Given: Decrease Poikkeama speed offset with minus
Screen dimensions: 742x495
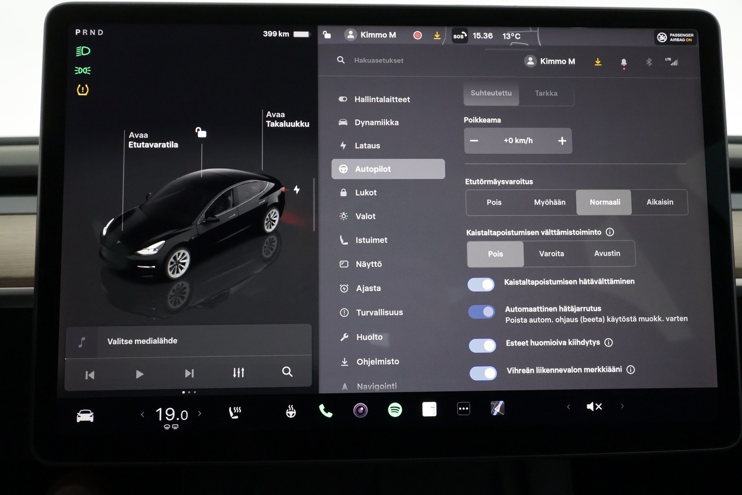Looking at the screenshot, I should coord(474,141).
